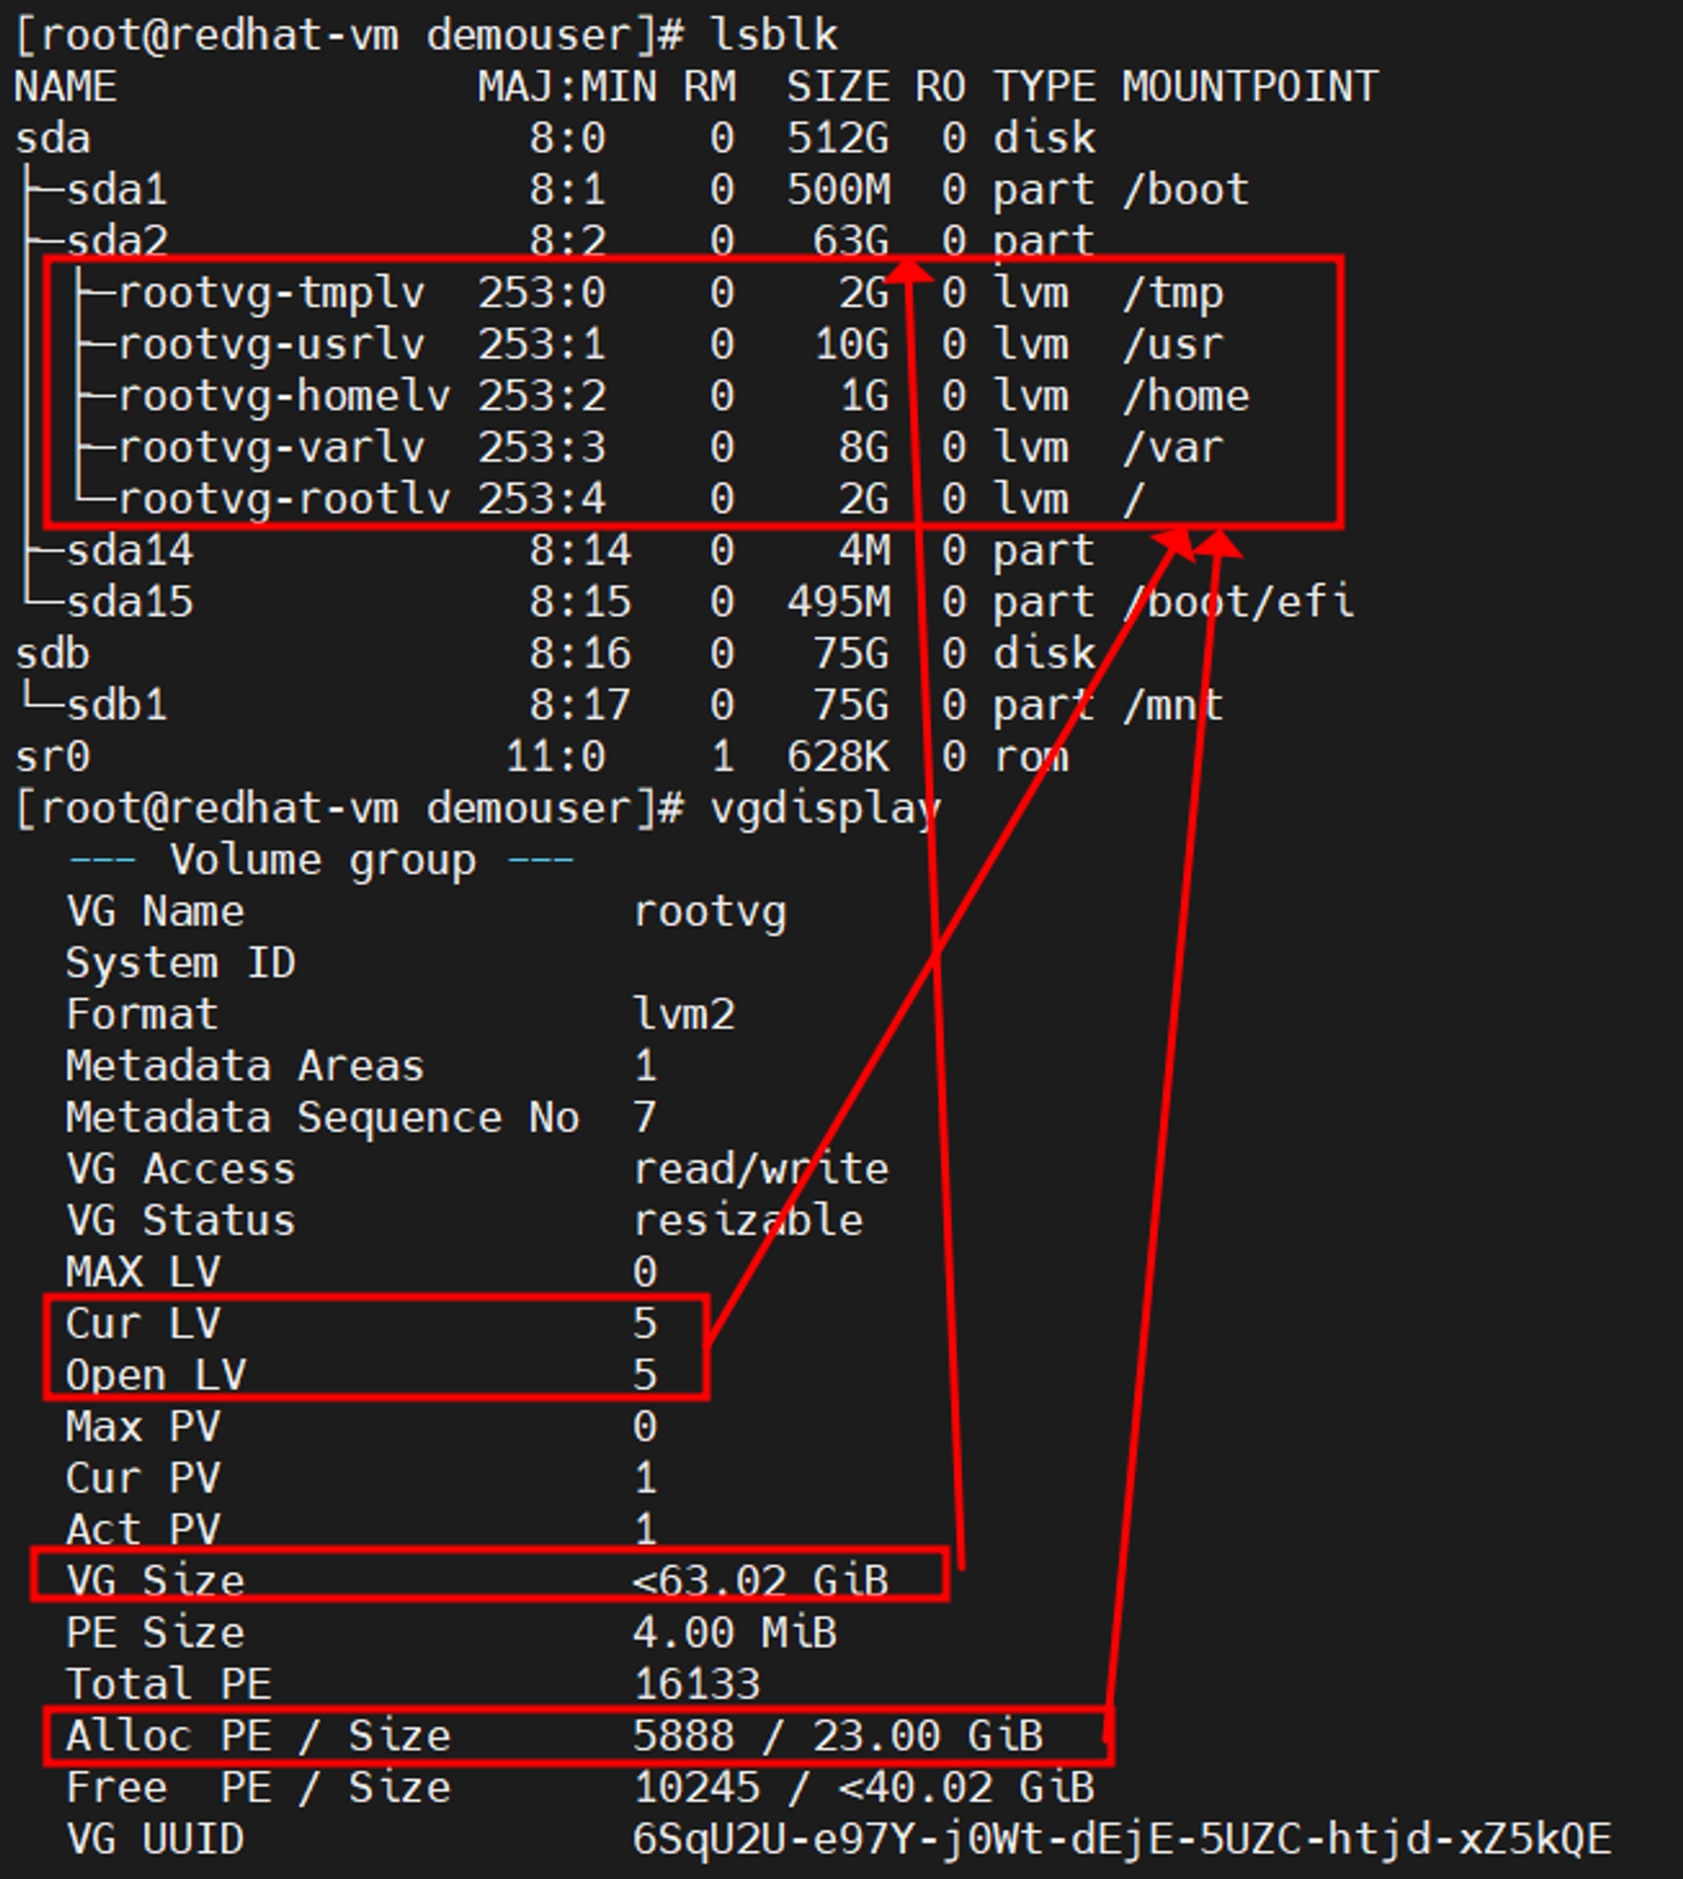Click the VG UUID string
Image resolution: width=1683 pixels, height=1879 pixels.
coord(1121,1839)
